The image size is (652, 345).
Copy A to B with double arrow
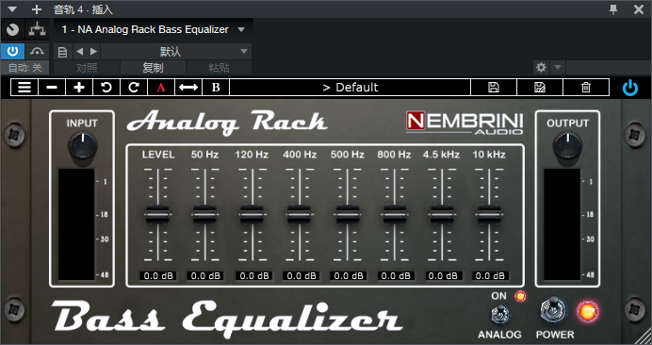tap(188, 88)
